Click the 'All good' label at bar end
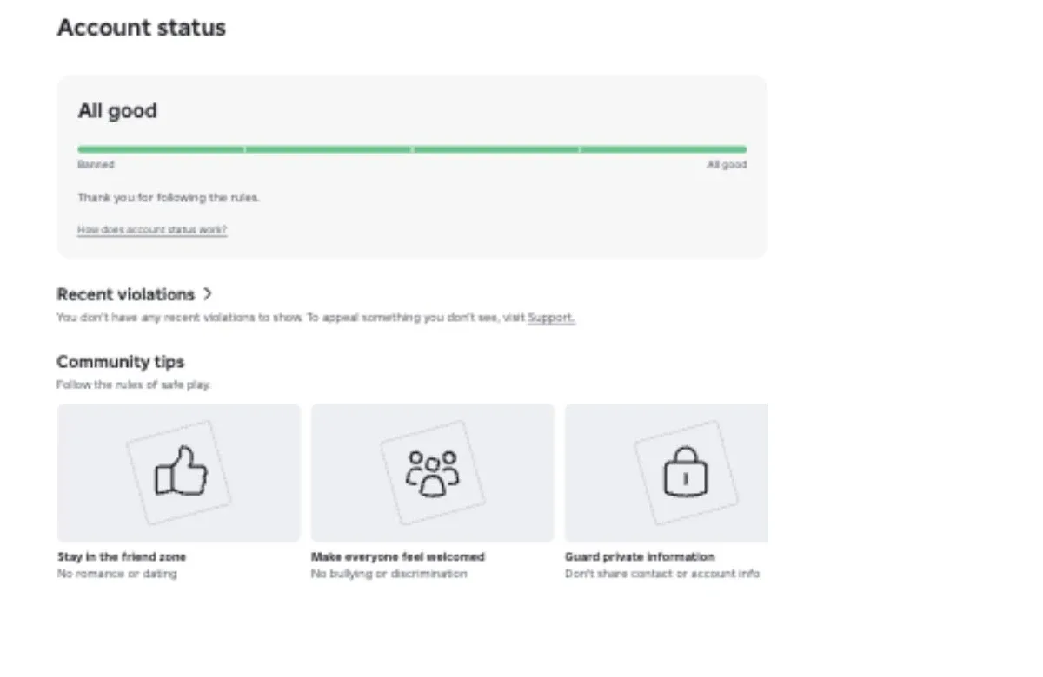Image resolution: width=1043 pixels, height=677 pixels. [727, 165]
